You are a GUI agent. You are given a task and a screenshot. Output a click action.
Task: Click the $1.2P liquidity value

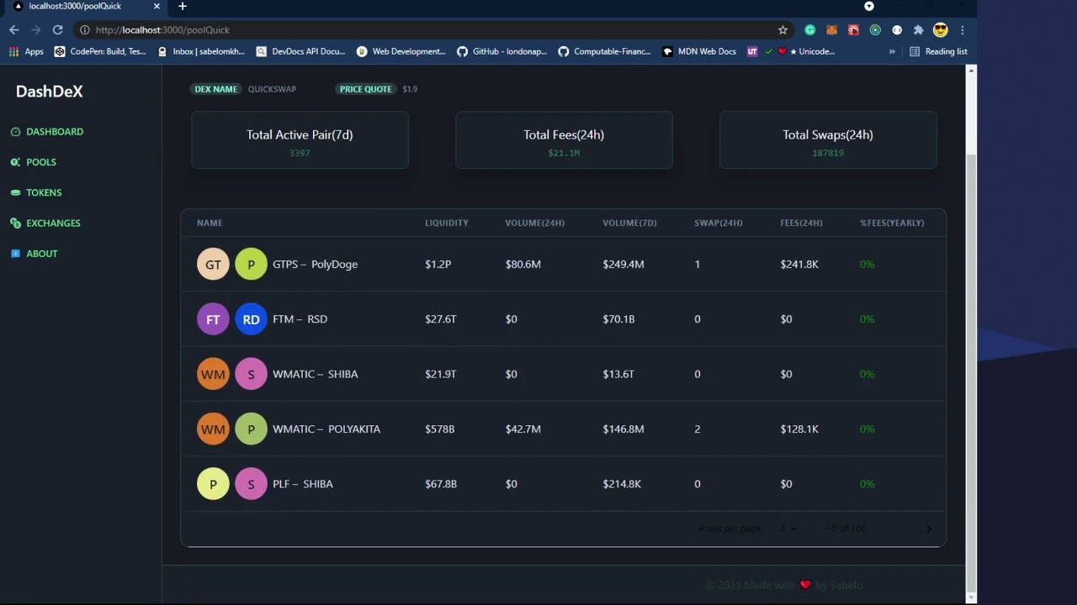pyautogui.click(x=438, y=264)
